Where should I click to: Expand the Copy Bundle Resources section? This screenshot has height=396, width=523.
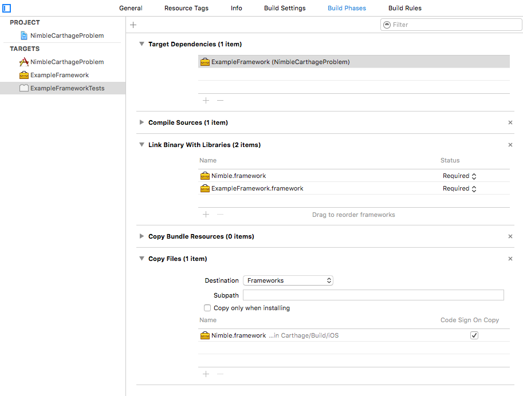[141, 236]
